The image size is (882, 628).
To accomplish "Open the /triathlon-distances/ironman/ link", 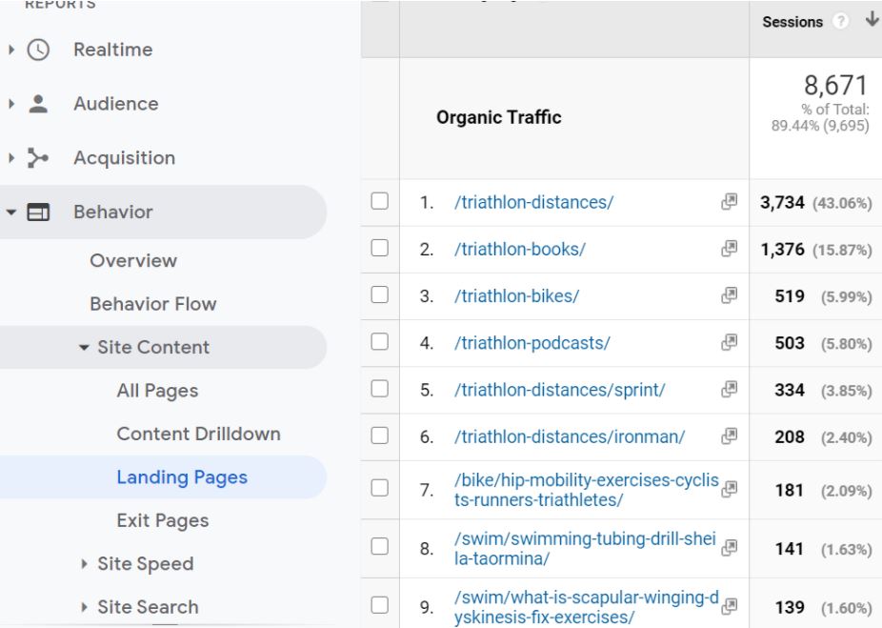I will point(570,436).
